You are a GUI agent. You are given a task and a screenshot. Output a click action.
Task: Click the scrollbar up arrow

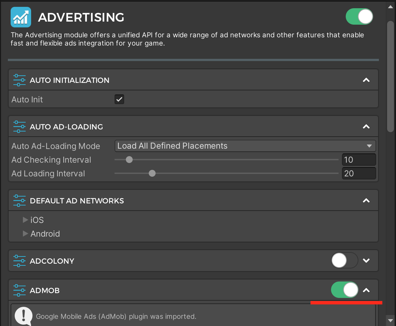coord(391,7)
